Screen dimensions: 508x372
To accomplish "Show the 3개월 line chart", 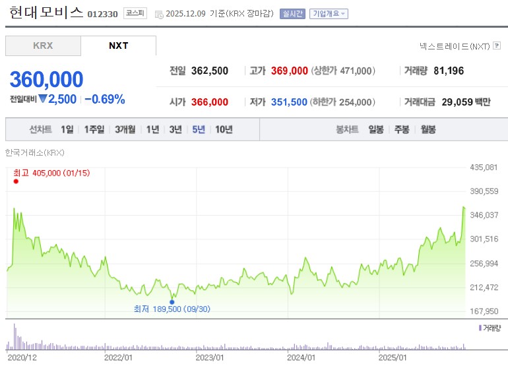I will [125, 129].
